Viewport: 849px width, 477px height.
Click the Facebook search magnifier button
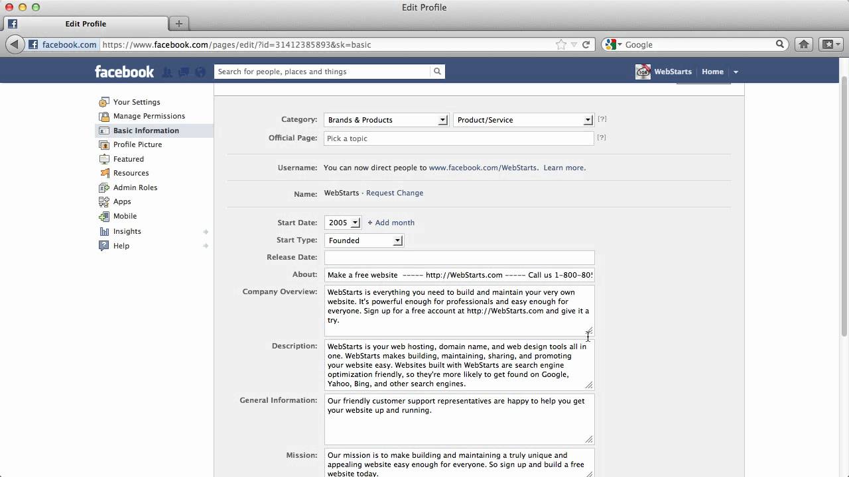tap(437, 72)
